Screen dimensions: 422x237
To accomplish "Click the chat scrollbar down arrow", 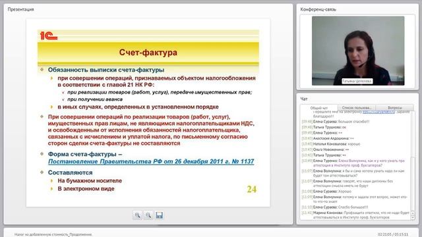I will pyautogui.click(x=413, y=218).
